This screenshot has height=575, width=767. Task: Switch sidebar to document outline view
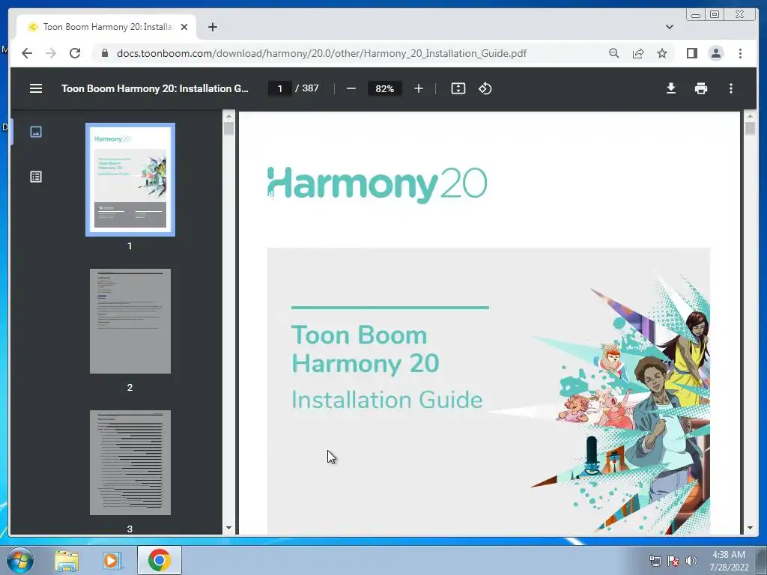tap(36, 177)
